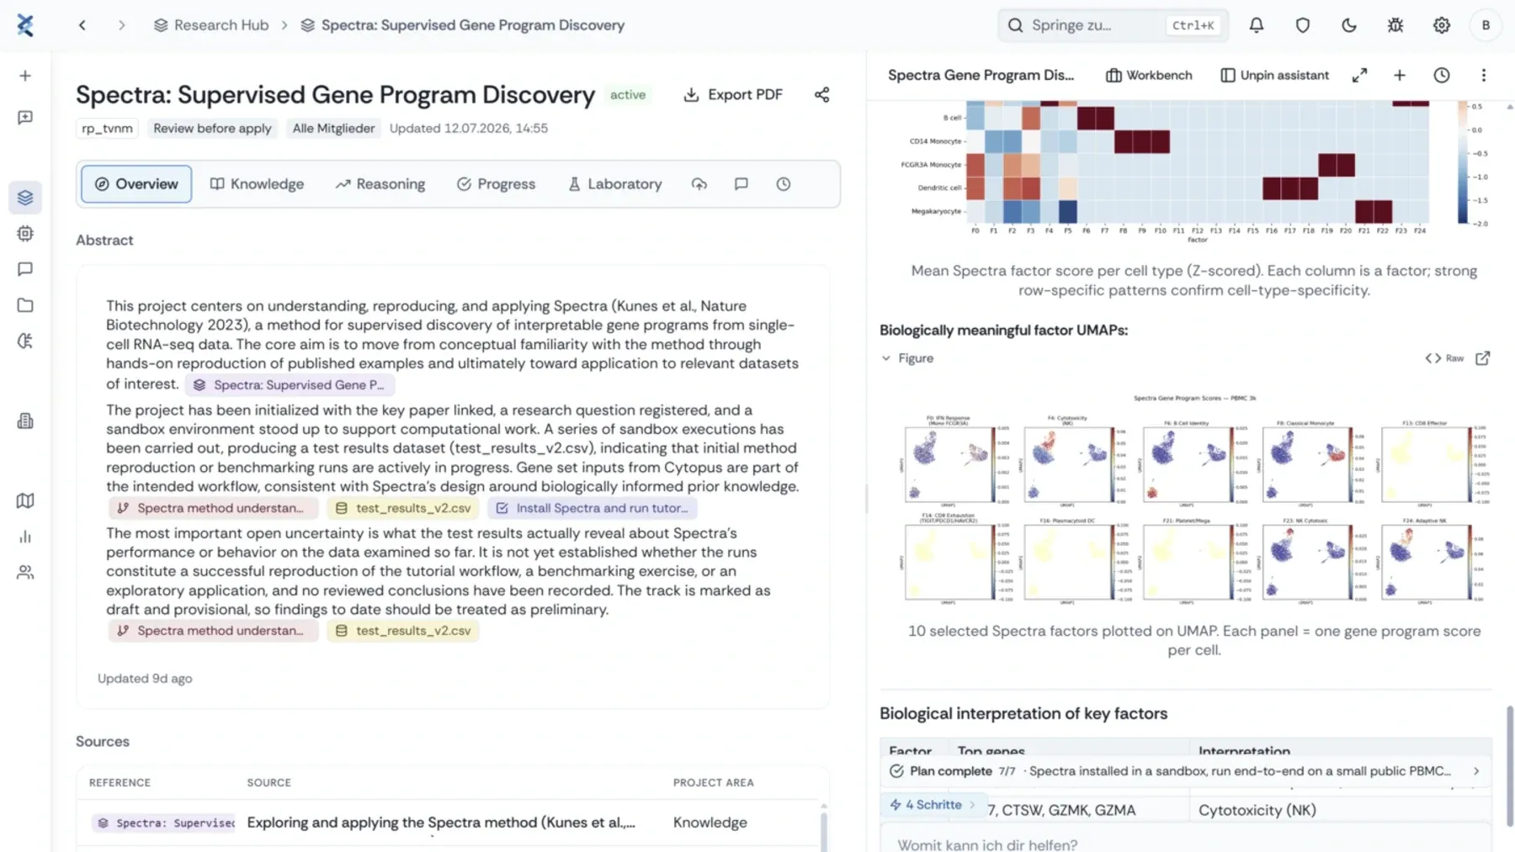Select the stacked layers sidebar icon

click(25, 198)
